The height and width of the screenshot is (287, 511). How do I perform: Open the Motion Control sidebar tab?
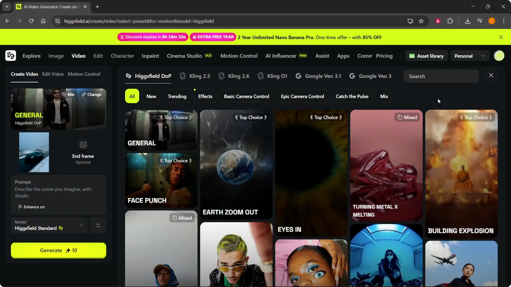pyautogui.click(x=84, y=74)
